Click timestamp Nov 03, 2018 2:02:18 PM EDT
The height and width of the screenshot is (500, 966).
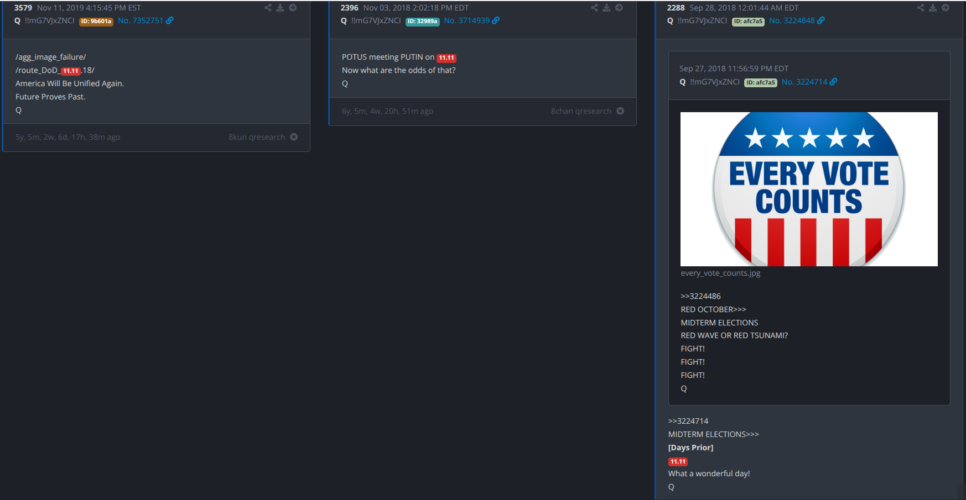[416, 8]
